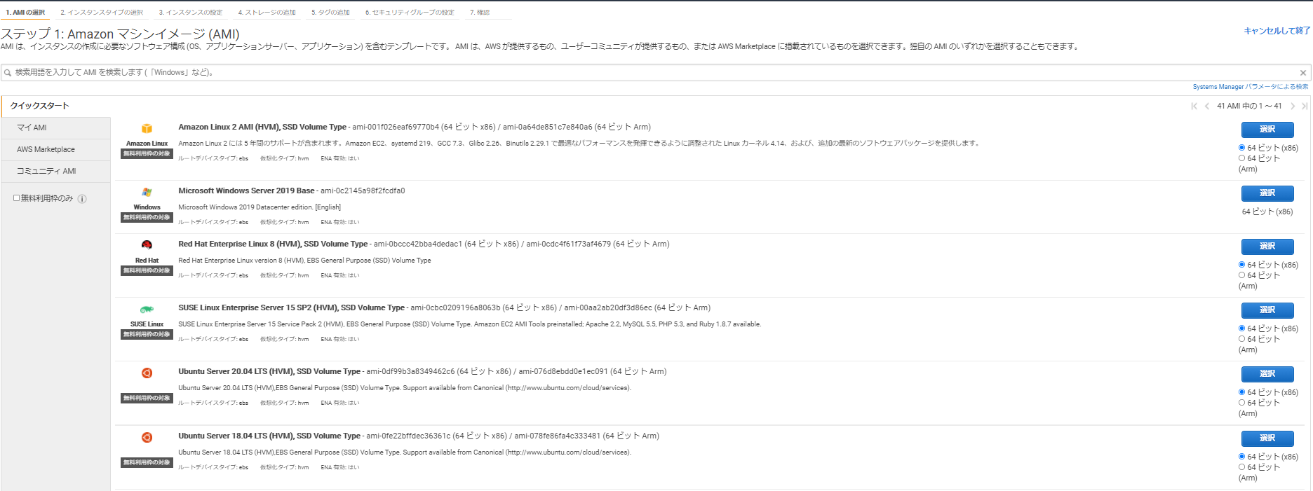
Task: Click free tier badge under Amazon Linux
Action: [147, 154]
